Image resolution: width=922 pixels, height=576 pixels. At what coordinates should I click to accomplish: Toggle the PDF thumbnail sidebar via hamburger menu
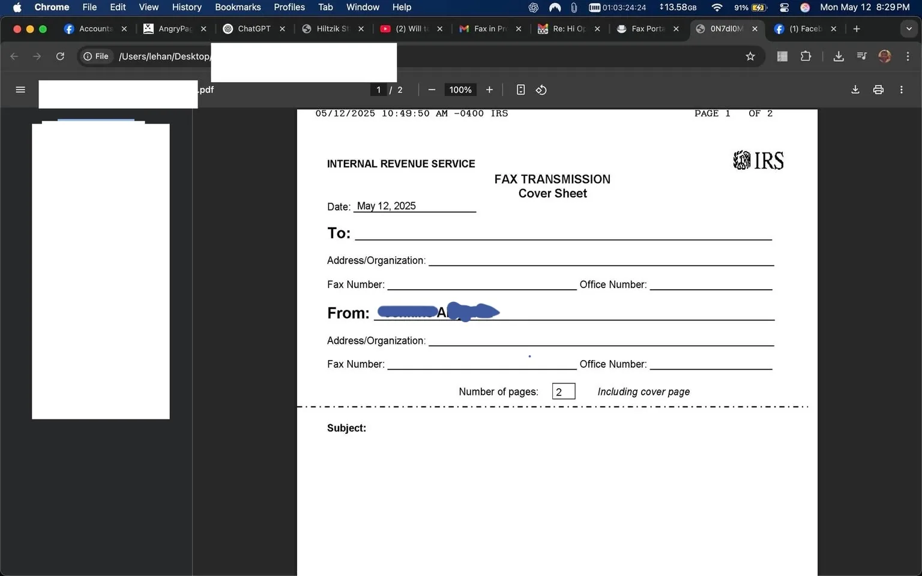pos(20,89)
